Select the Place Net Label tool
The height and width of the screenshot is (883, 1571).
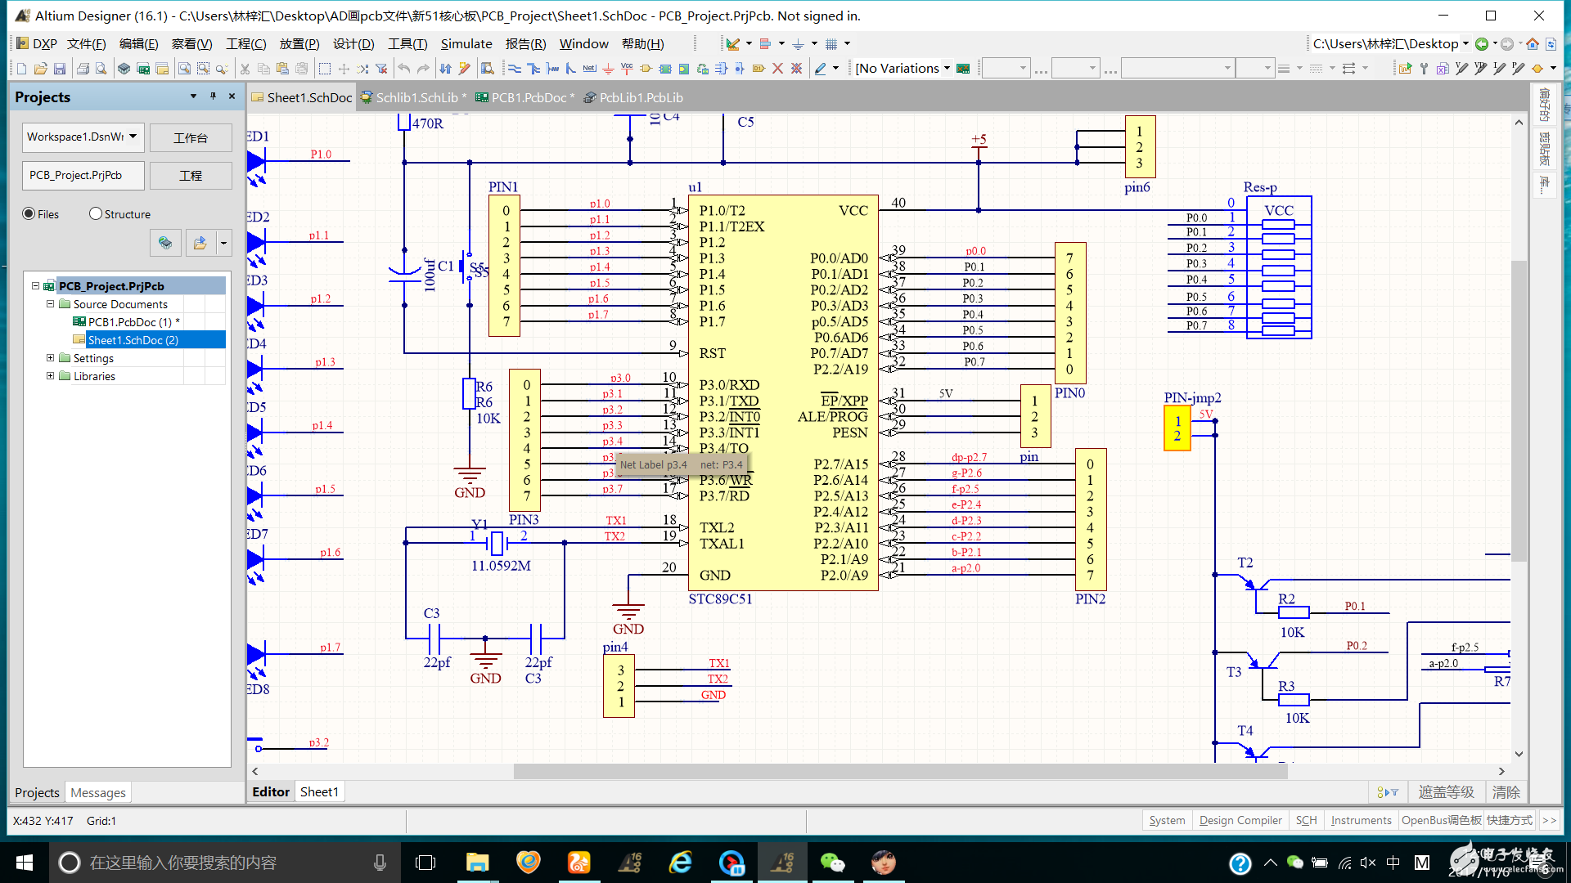(589, 69)
